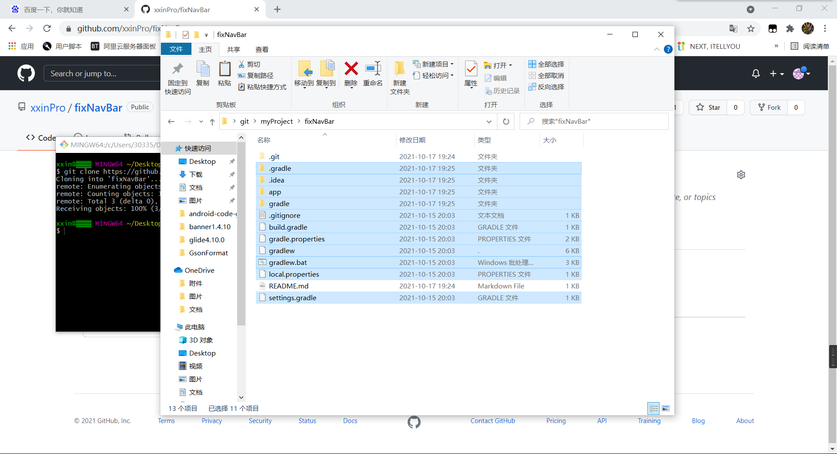Click the Explorer search box
This screenshot has height=454, width=837.
click(x=594, y=122)
